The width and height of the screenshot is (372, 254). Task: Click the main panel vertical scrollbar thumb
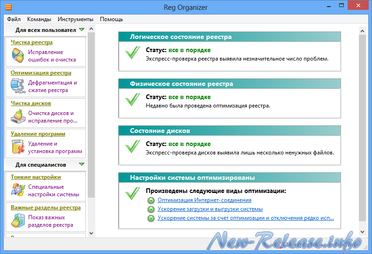(362, 128)
